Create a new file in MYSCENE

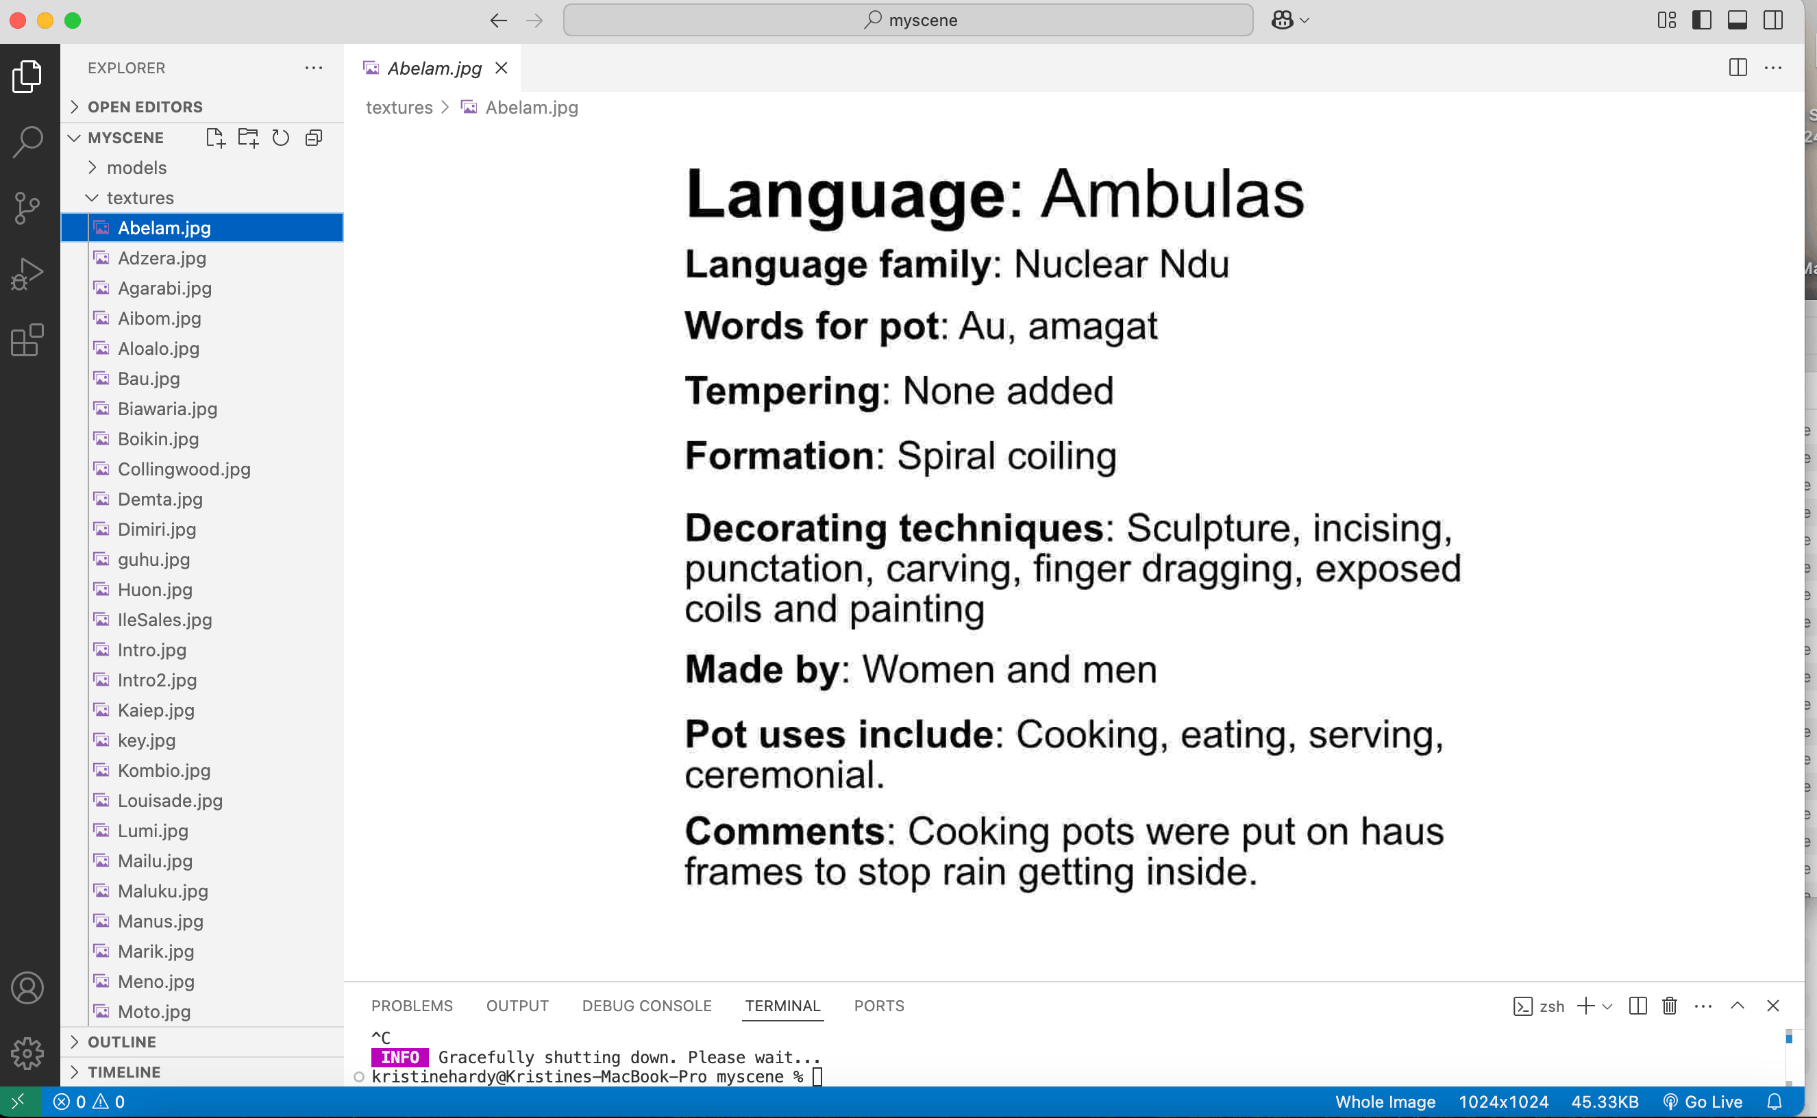215,138
